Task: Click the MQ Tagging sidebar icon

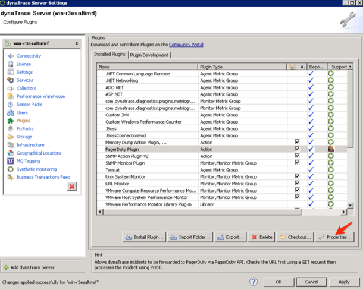Action: 11,161
